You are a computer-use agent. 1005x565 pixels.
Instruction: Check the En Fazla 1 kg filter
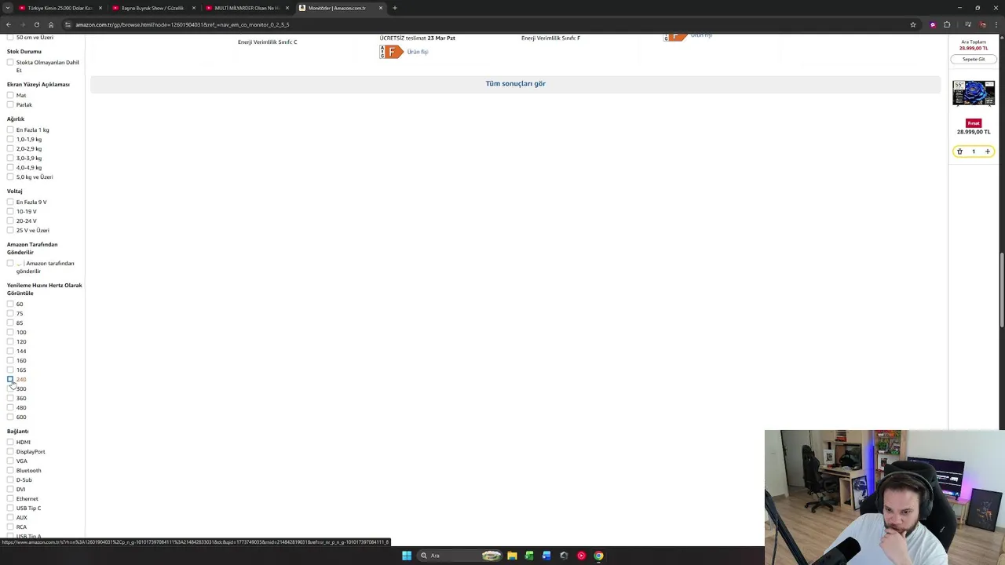tap(10, 129)
